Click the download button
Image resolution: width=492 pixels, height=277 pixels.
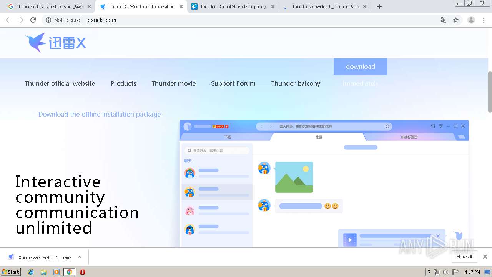pyautogui.click(x=360, y=67)
